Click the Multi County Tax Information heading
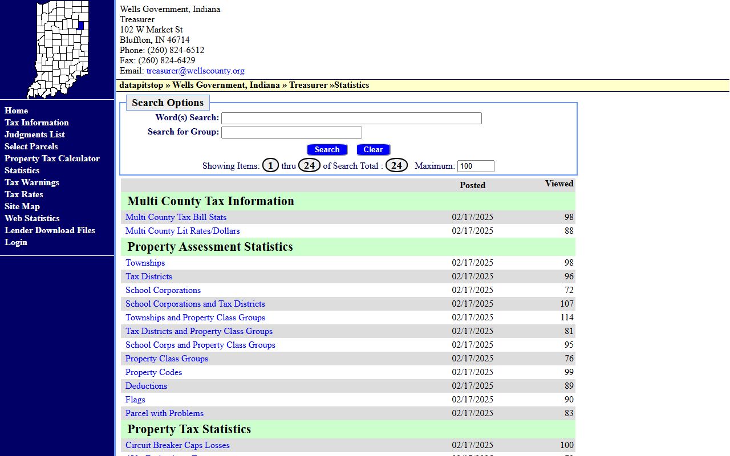 [210, 201]
